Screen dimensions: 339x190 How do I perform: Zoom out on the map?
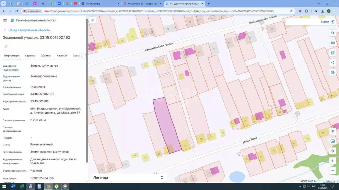tap(333, 171)
